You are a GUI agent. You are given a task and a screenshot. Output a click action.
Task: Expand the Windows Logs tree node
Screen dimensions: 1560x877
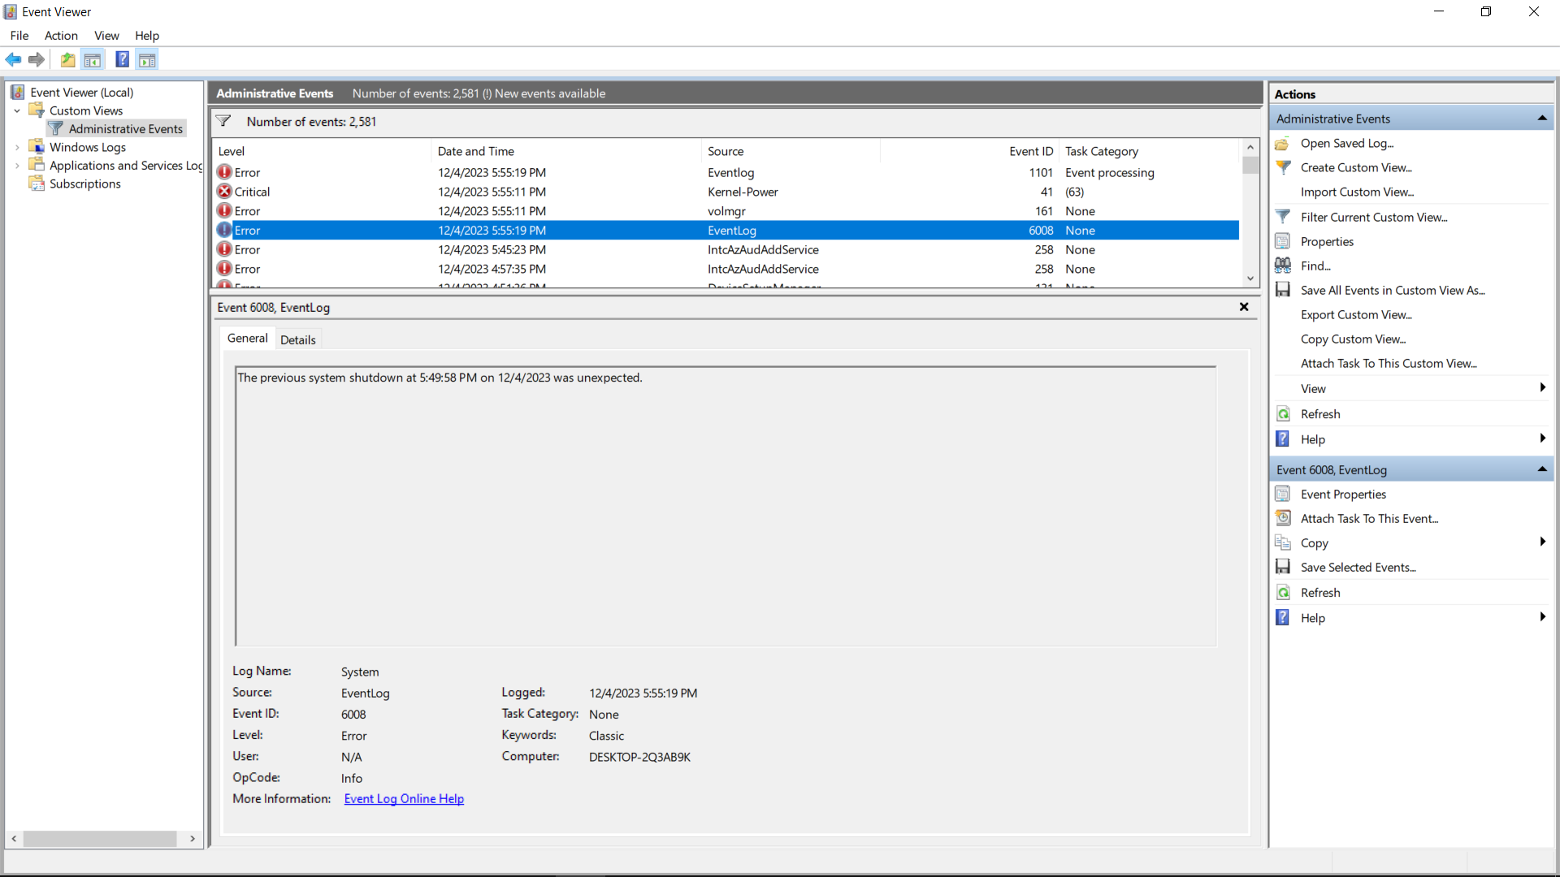17,148
